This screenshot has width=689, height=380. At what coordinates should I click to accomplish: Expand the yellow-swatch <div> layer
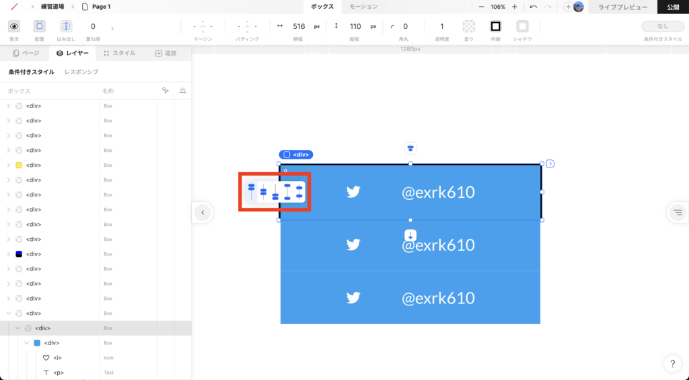point(8,165)
